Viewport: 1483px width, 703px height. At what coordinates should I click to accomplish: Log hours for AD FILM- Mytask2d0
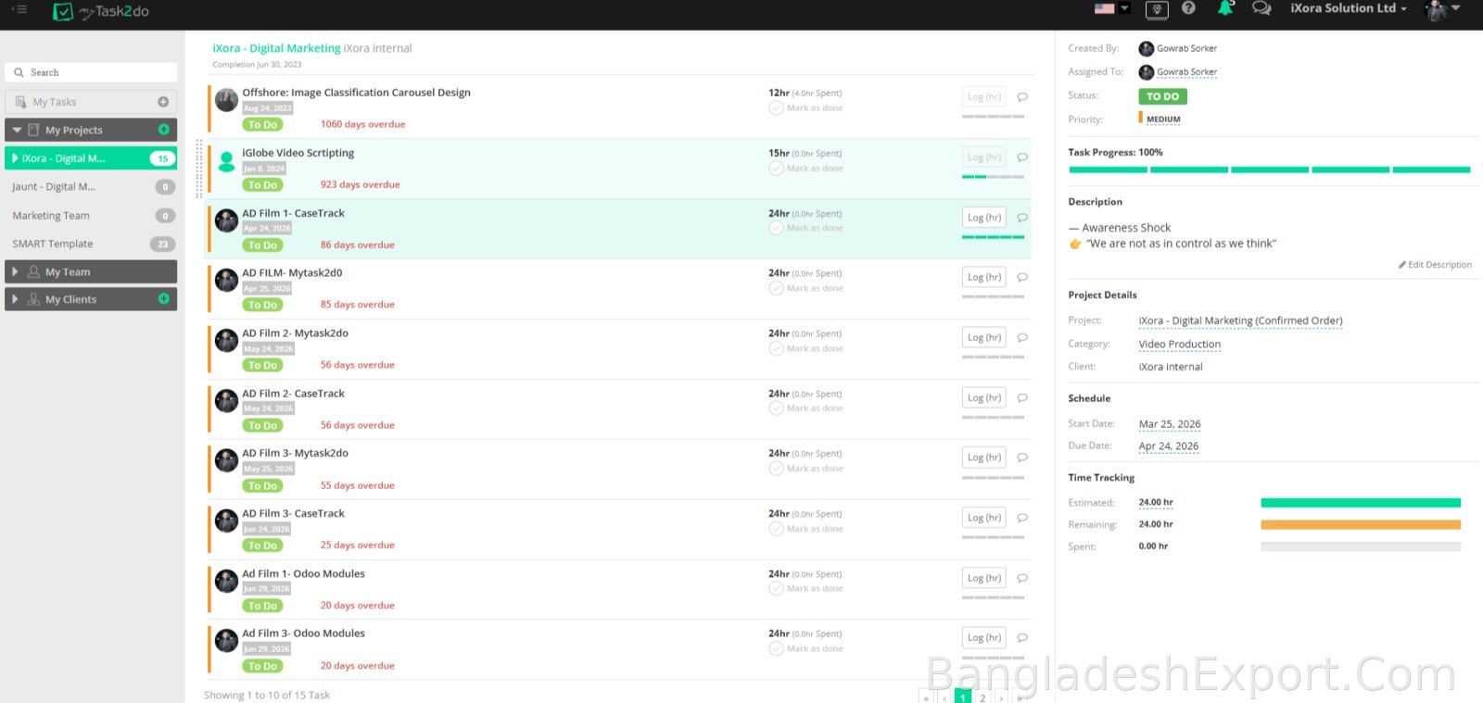(x=984, y=277)
